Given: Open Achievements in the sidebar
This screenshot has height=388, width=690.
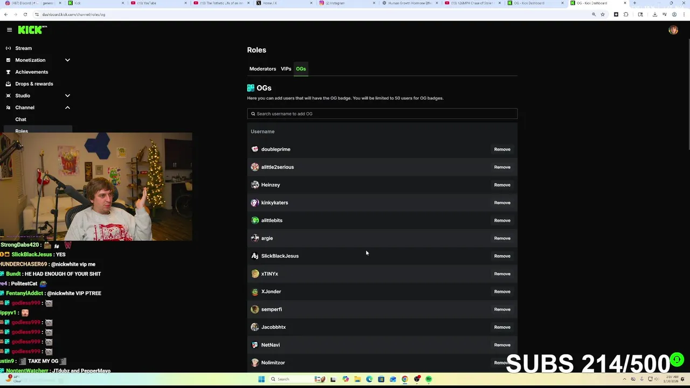Looking at the screenshot, I should (x=31, y=72).
